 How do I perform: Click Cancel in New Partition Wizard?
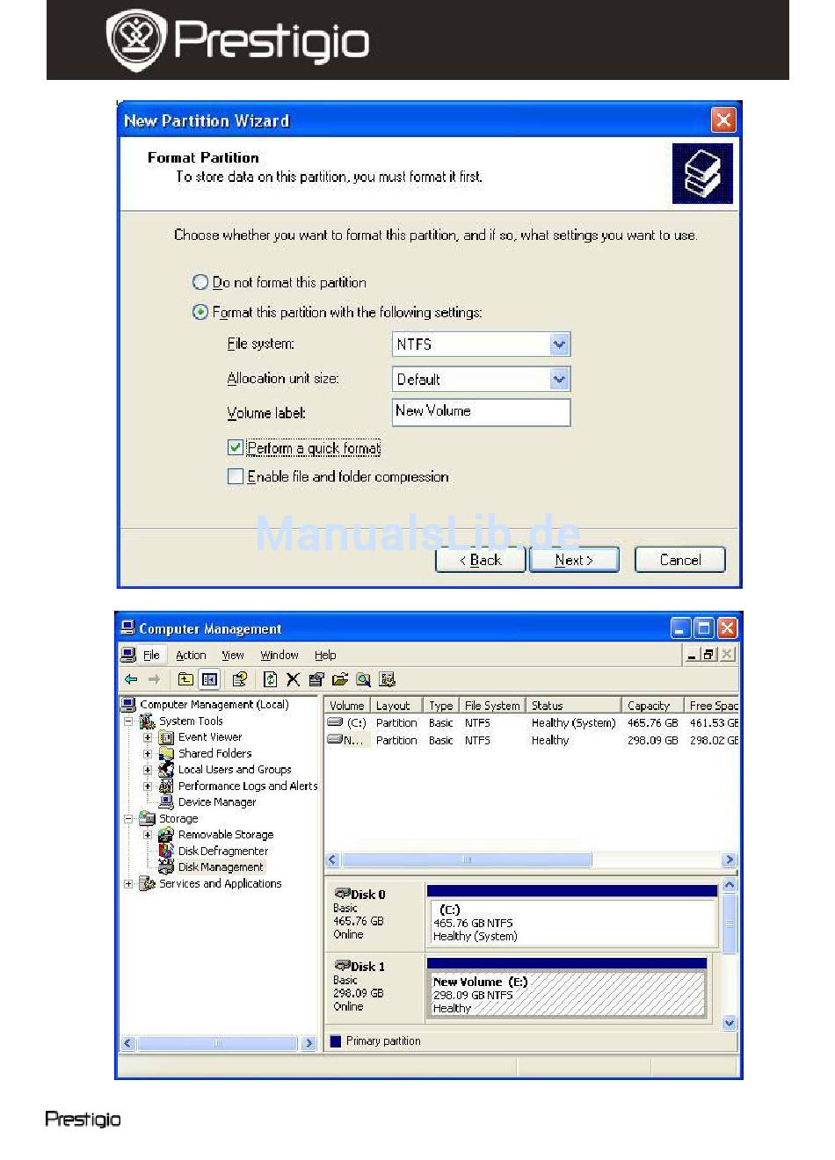680,560
